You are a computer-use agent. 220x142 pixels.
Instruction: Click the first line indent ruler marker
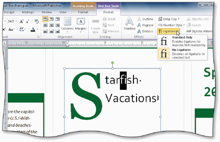tap(68, 42)
